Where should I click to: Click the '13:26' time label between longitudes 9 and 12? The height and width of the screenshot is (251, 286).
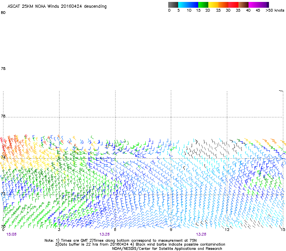[201, 234]
